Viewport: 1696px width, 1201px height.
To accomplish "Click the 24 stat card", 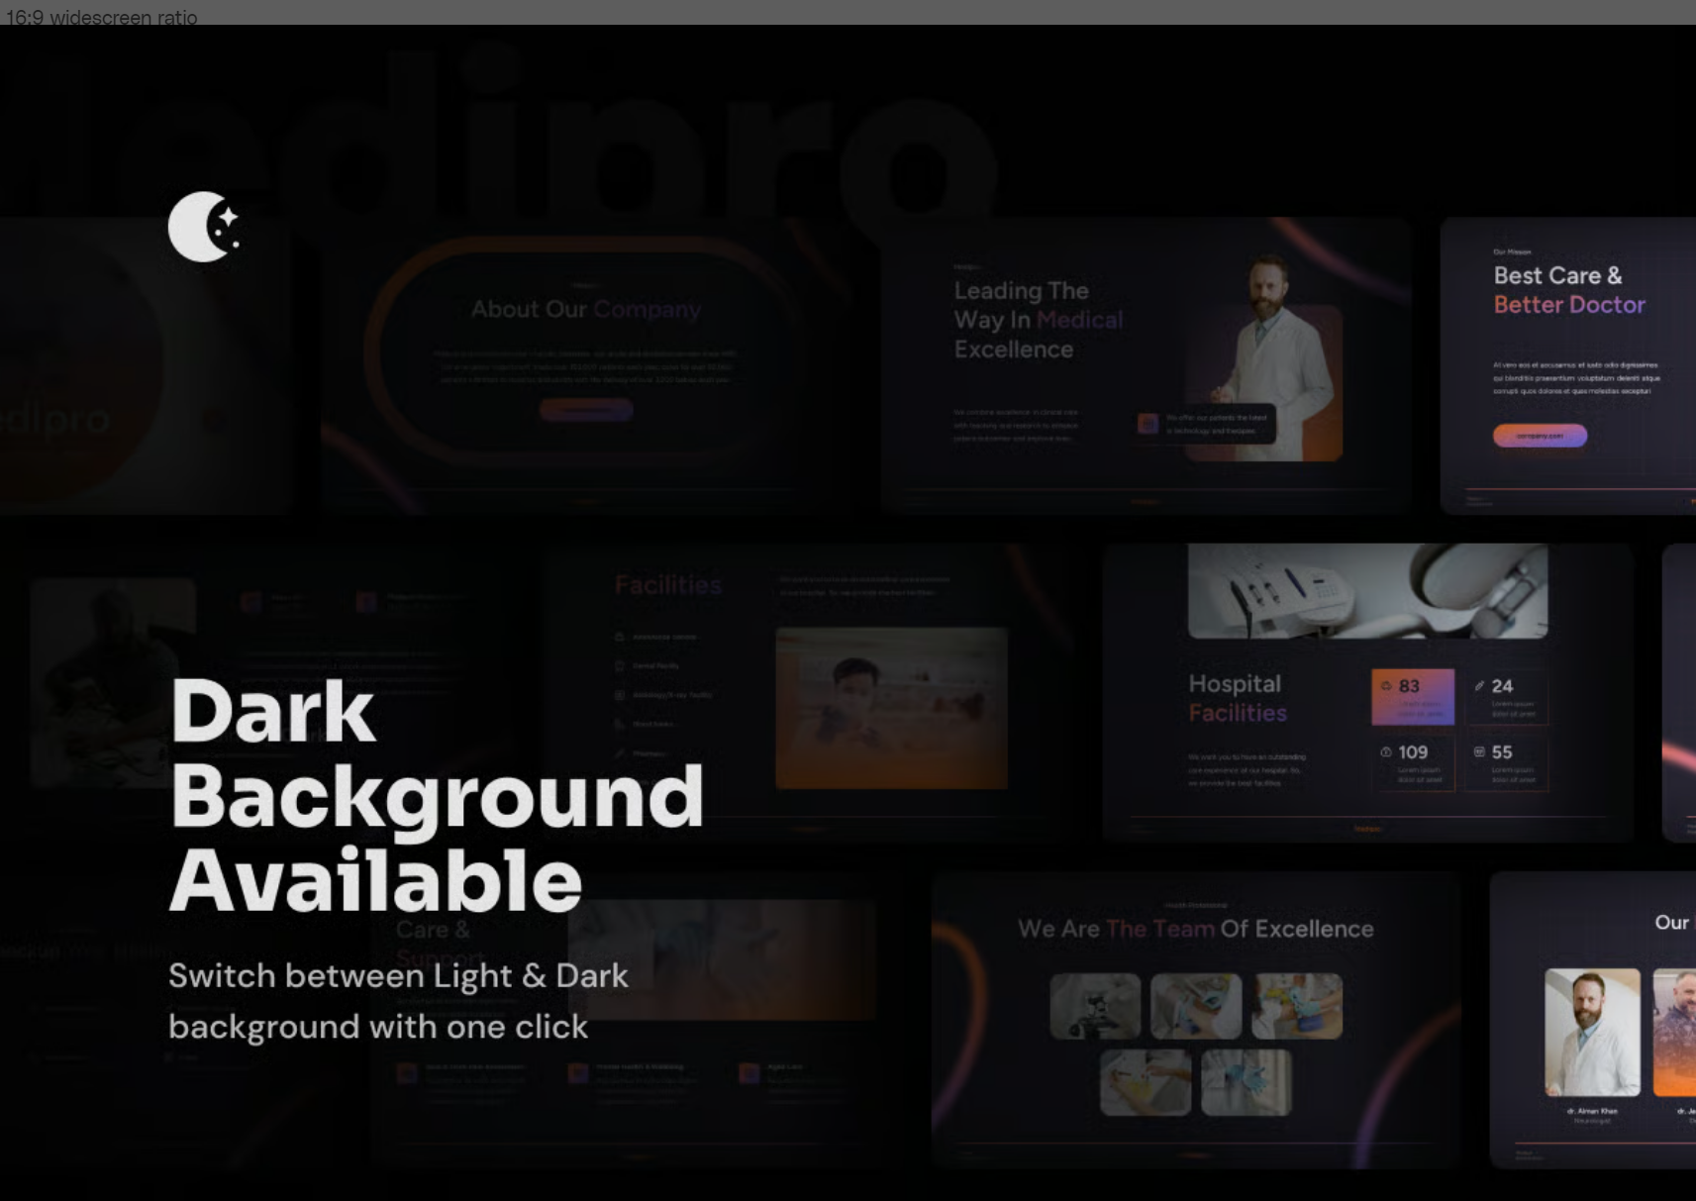I will coord(1506,697).
